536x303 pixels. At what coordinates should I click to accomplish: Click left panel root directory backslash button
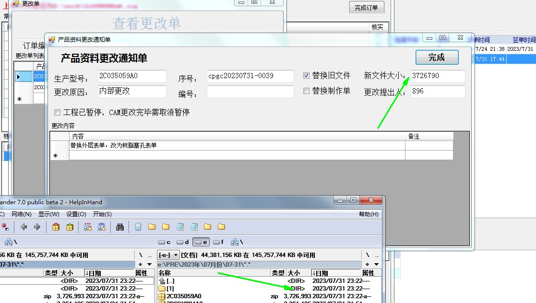click(x=141, y=255)
